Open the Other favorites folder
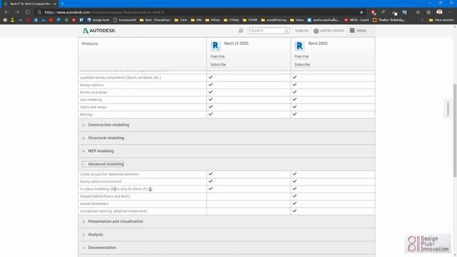The height and width of the screenshot is (257, 457). pos(441,20)
